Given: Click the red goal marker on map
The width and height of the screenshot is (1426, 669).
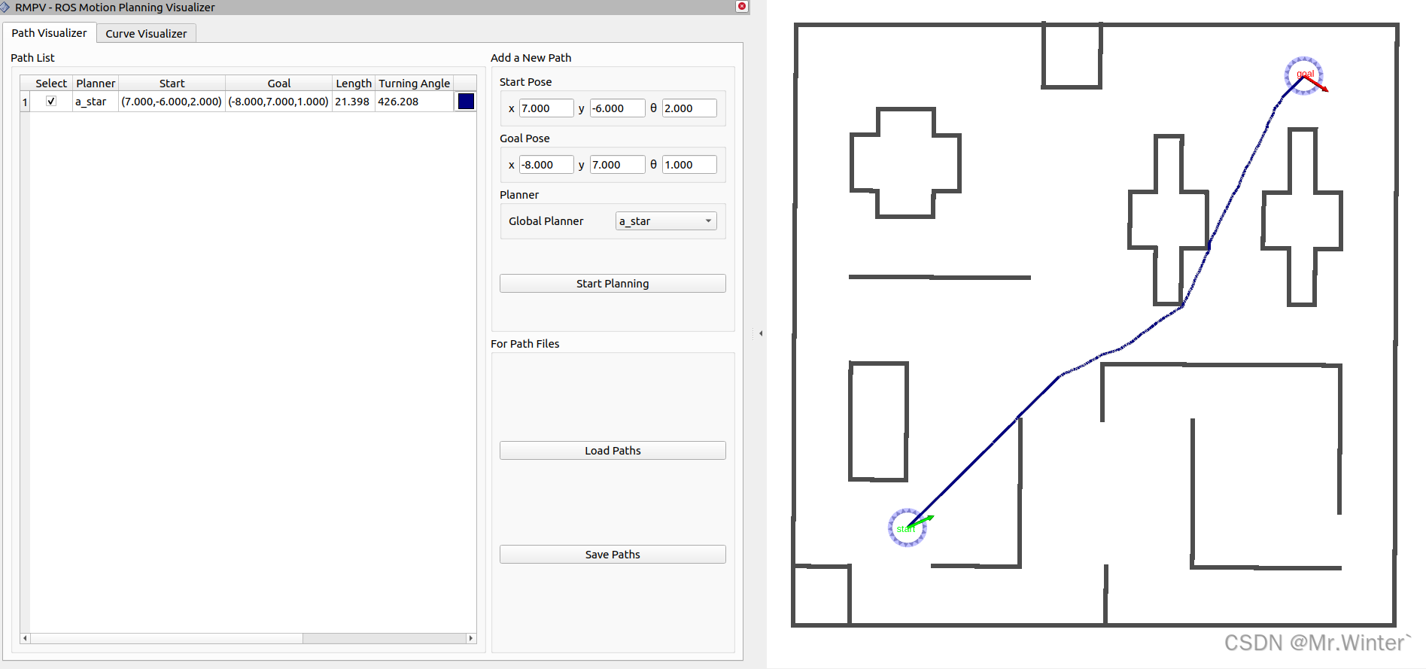Looking at the screenshot, I should [1304, 76].
